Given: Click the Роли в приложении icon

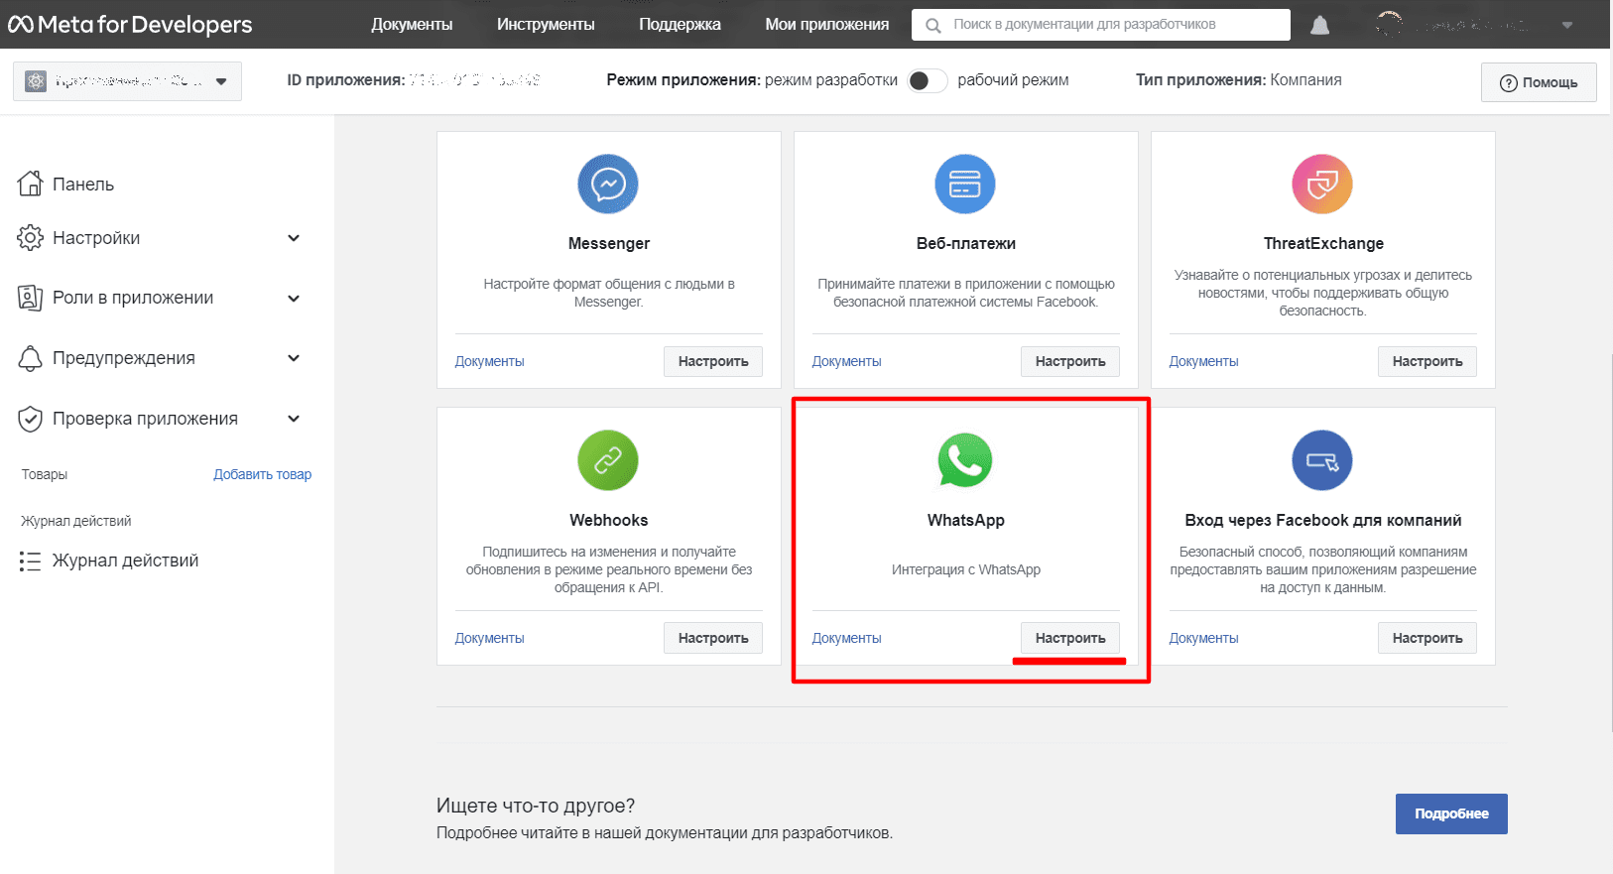Looking at the screenshot, I should 31,298.
